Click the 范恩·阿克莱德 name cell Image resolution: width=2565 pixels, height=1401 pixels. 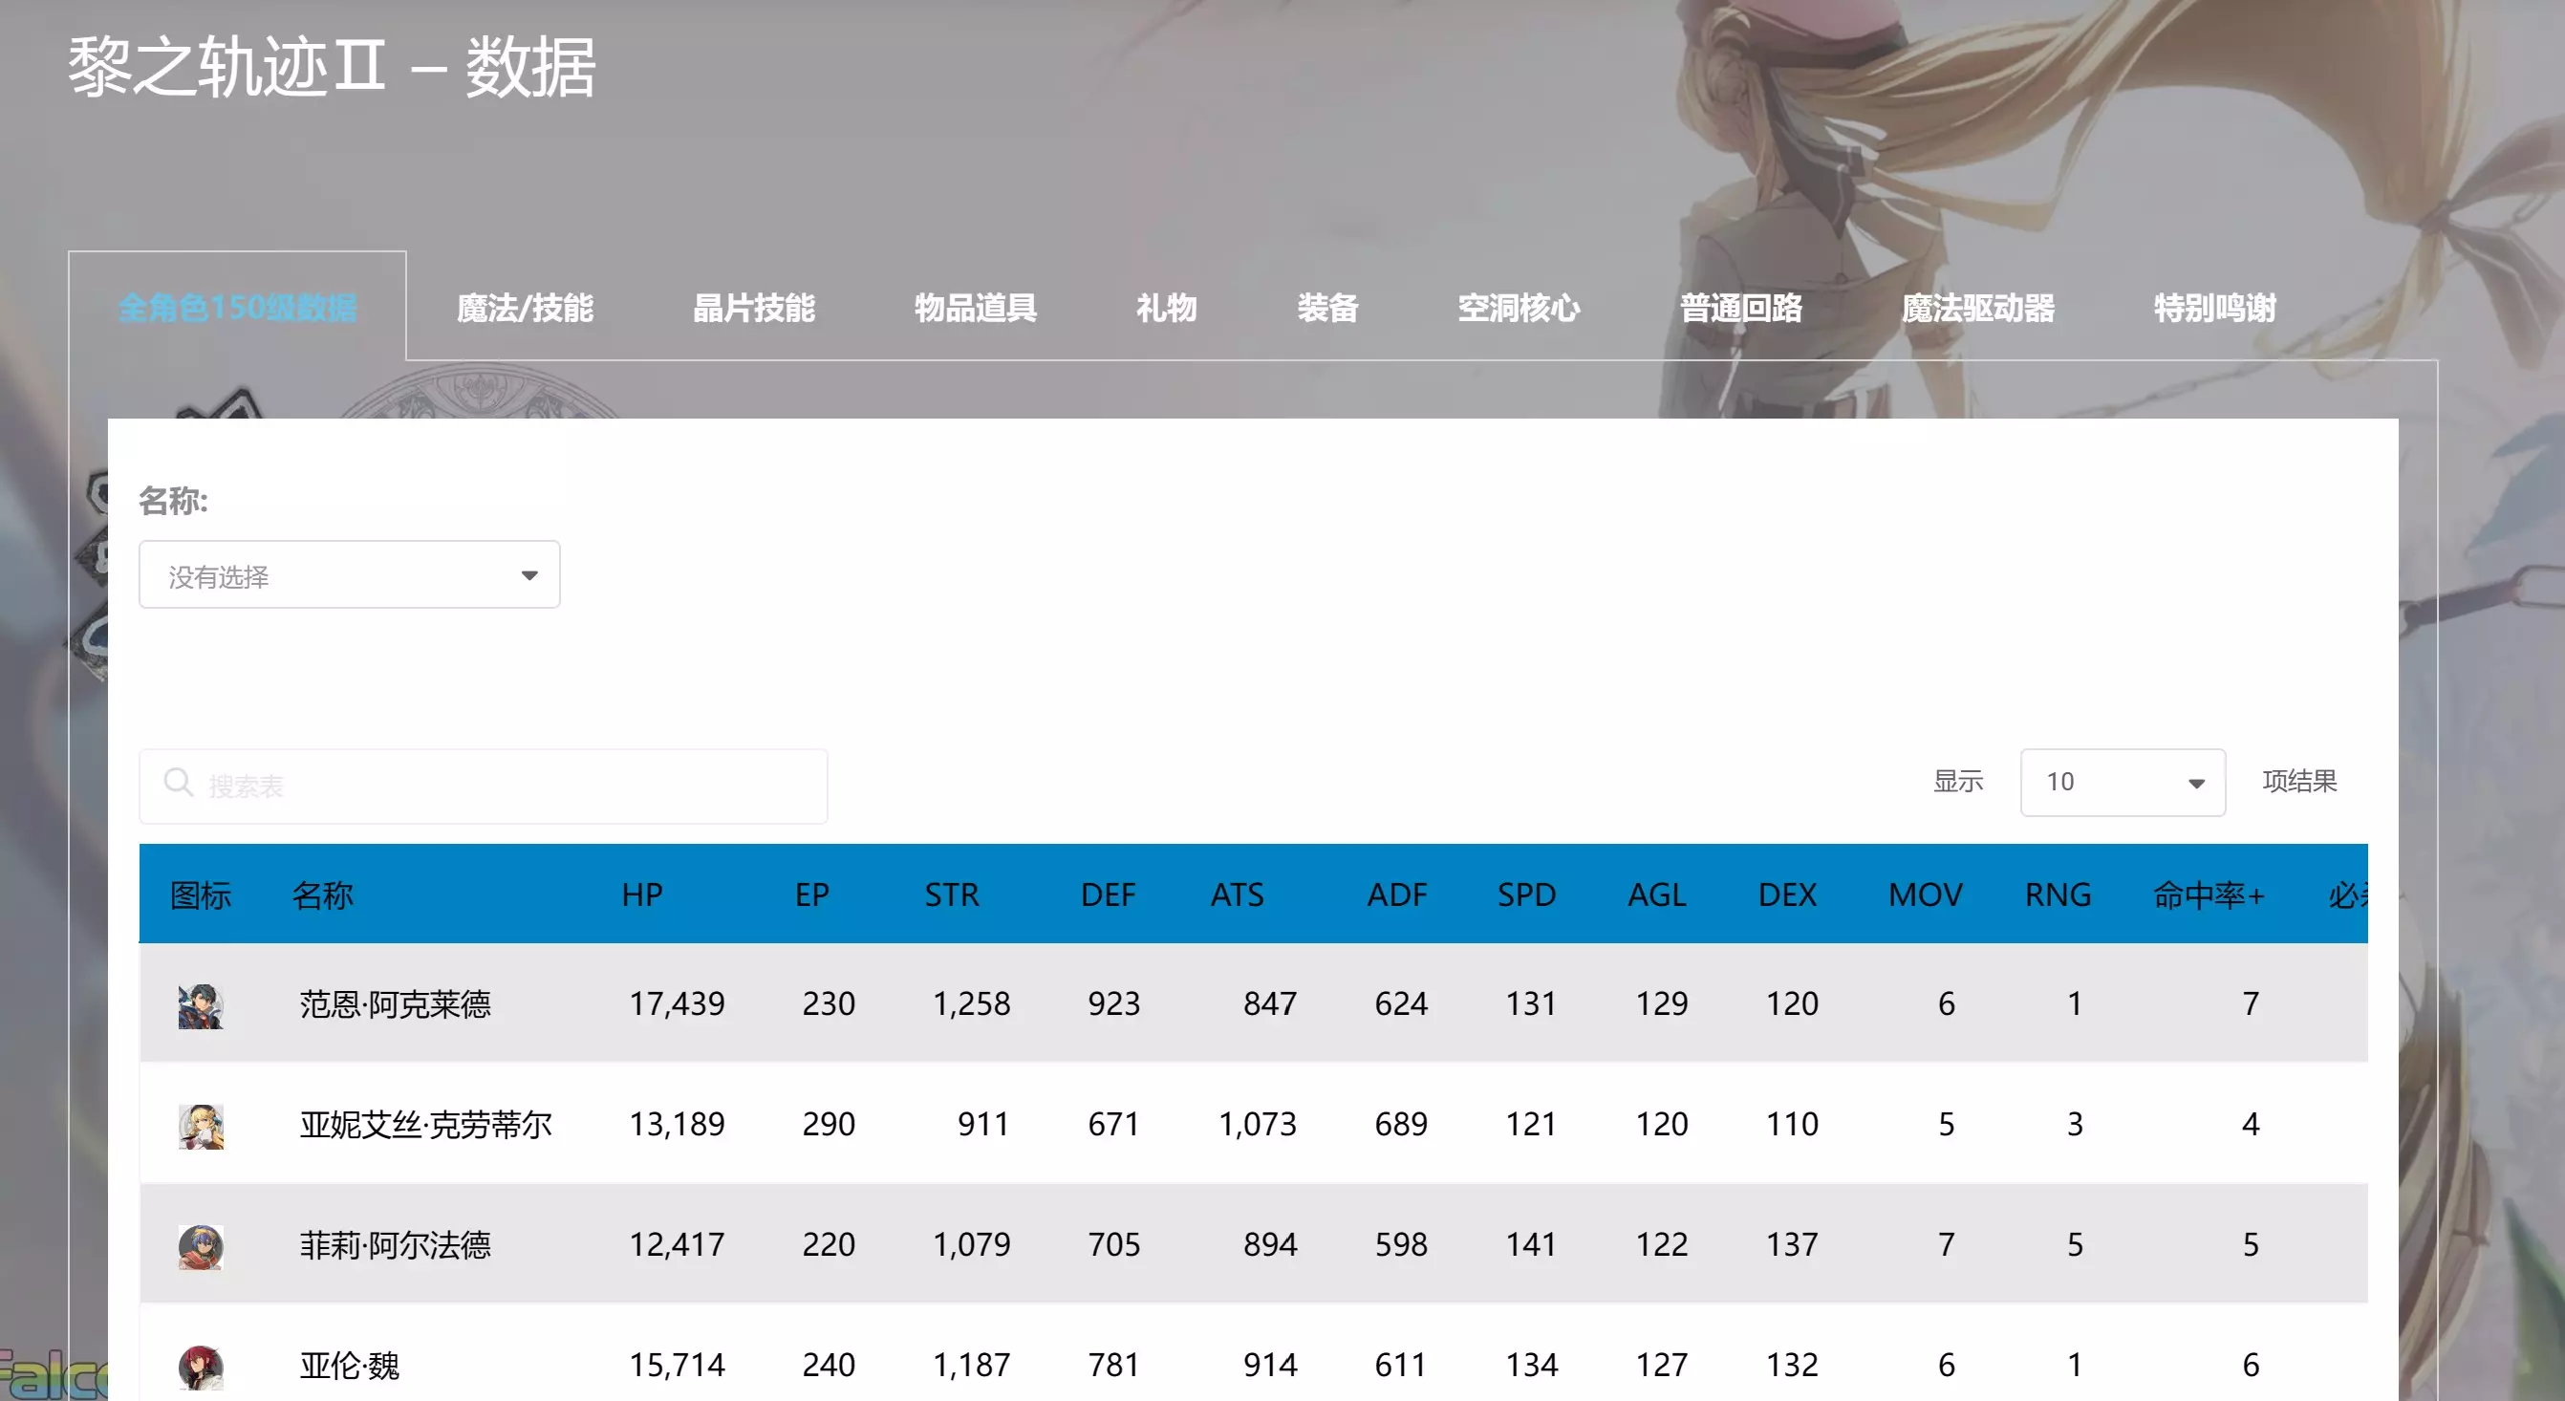pos(396,1003)
